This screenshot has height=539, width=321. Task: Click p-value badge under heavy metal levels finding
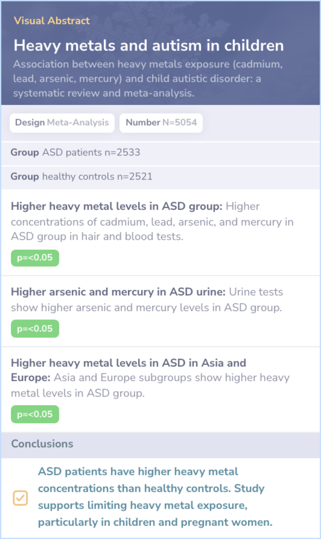pyautogui.click(x=35, y=258)
